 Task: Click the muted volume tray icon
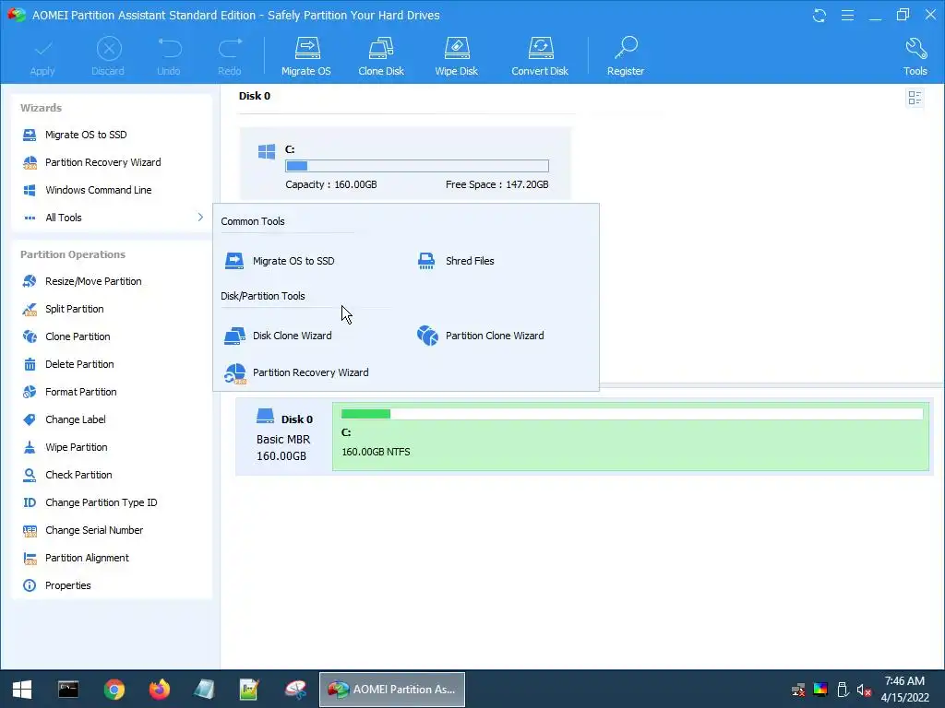864,690
